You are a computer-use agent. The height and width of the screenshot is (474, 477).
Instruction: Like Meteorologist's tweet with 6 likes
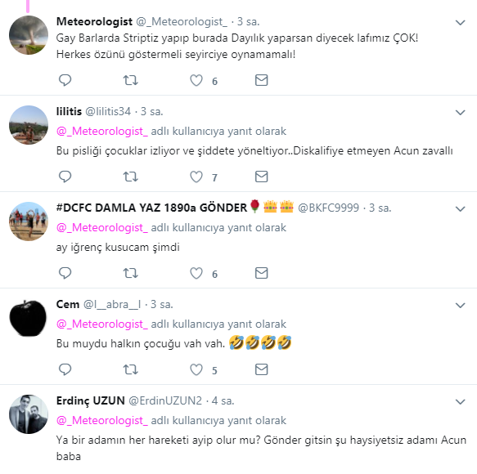tap(196, 81)
